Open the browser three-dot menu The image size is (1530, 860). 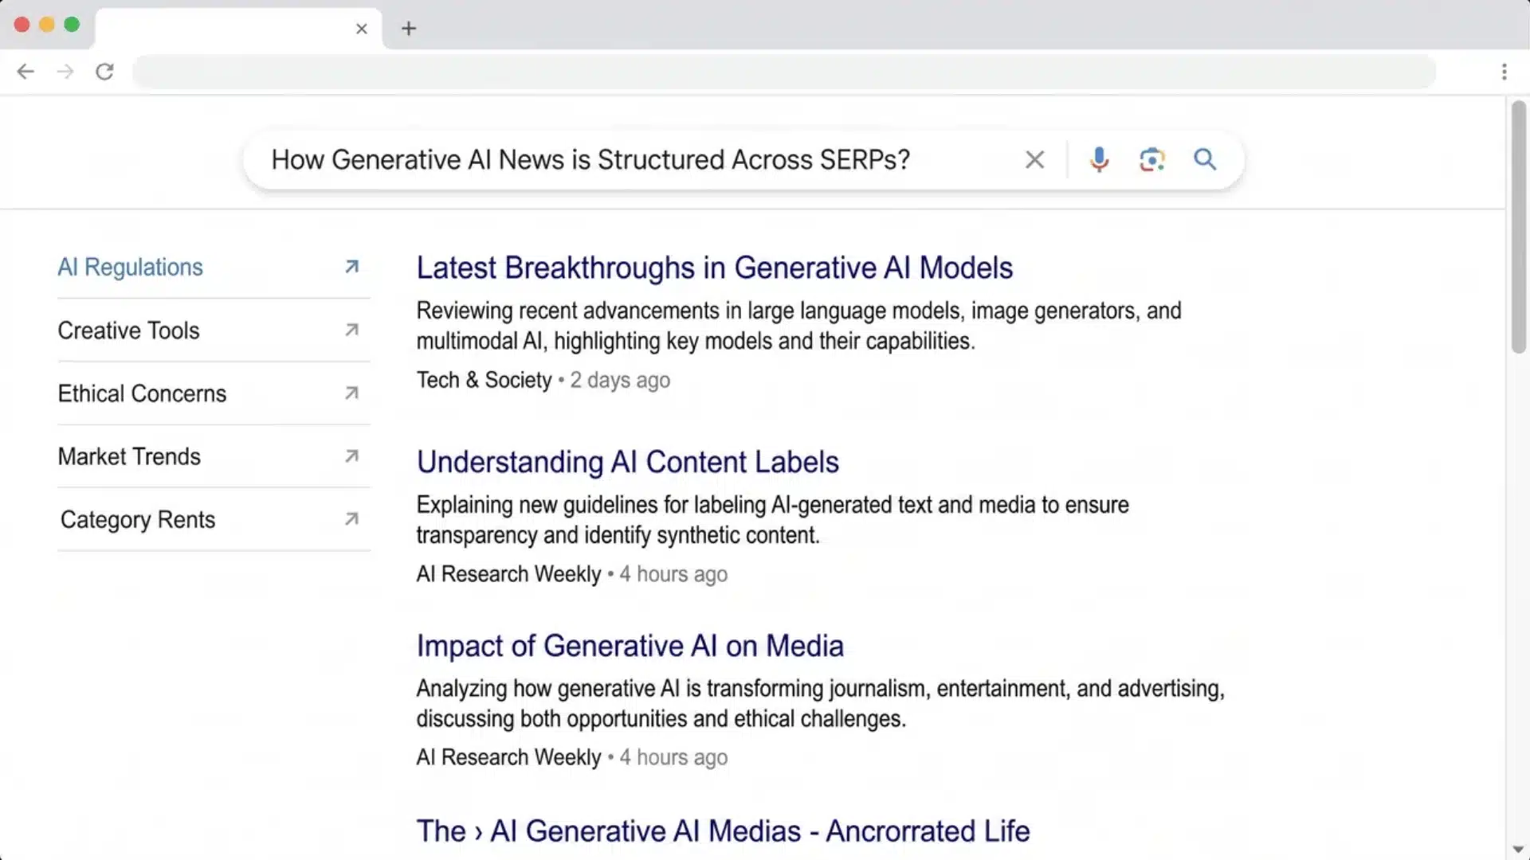(x=1504, y=72)
